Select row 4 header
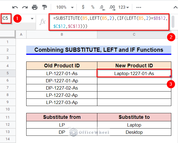178x143 pixels. pyautogui.click(x=8, y=66)
